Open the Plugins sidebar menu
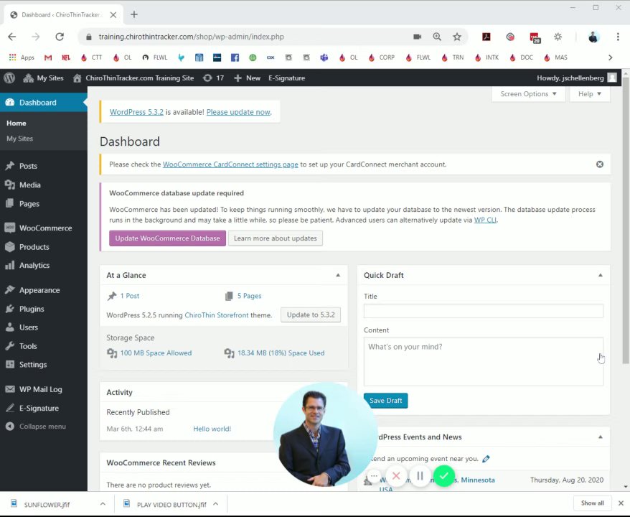The height and width of the screenshot is (517, 630). [x=43, y=309]
